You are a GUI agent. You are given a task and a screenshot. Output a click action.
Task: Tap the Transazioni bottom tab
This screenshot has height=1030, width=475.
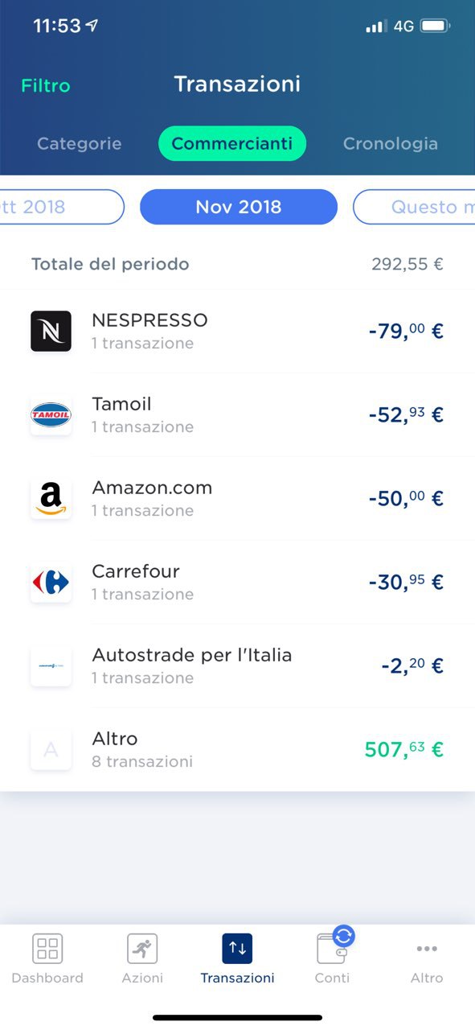coord(237,958)
